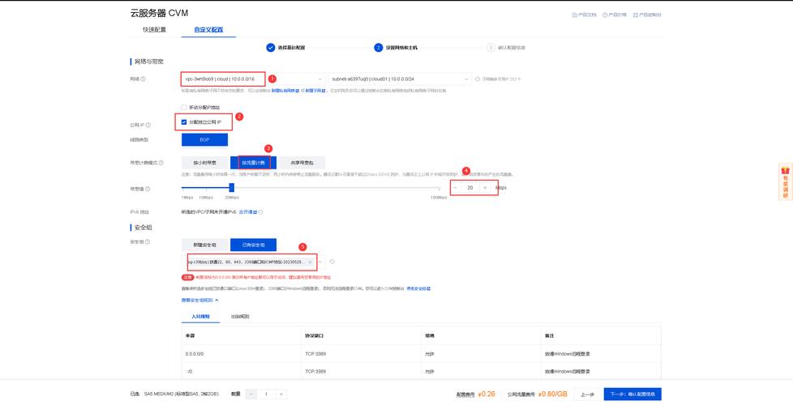Screen dimensions: 793x405
Task: Open the 修改安全组 link
Action: coord(418,289)
